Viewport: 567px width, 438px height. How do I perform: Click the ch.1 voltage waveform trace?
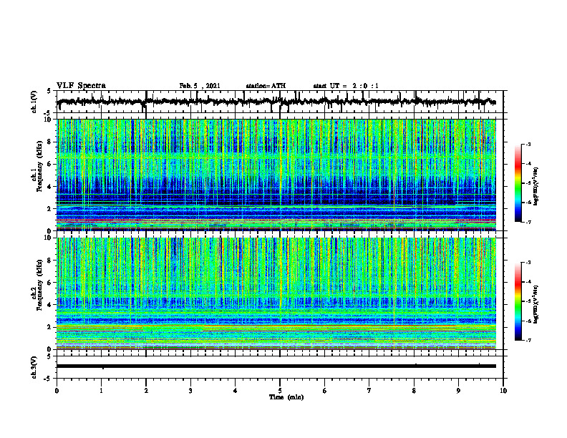pos(276,102)
